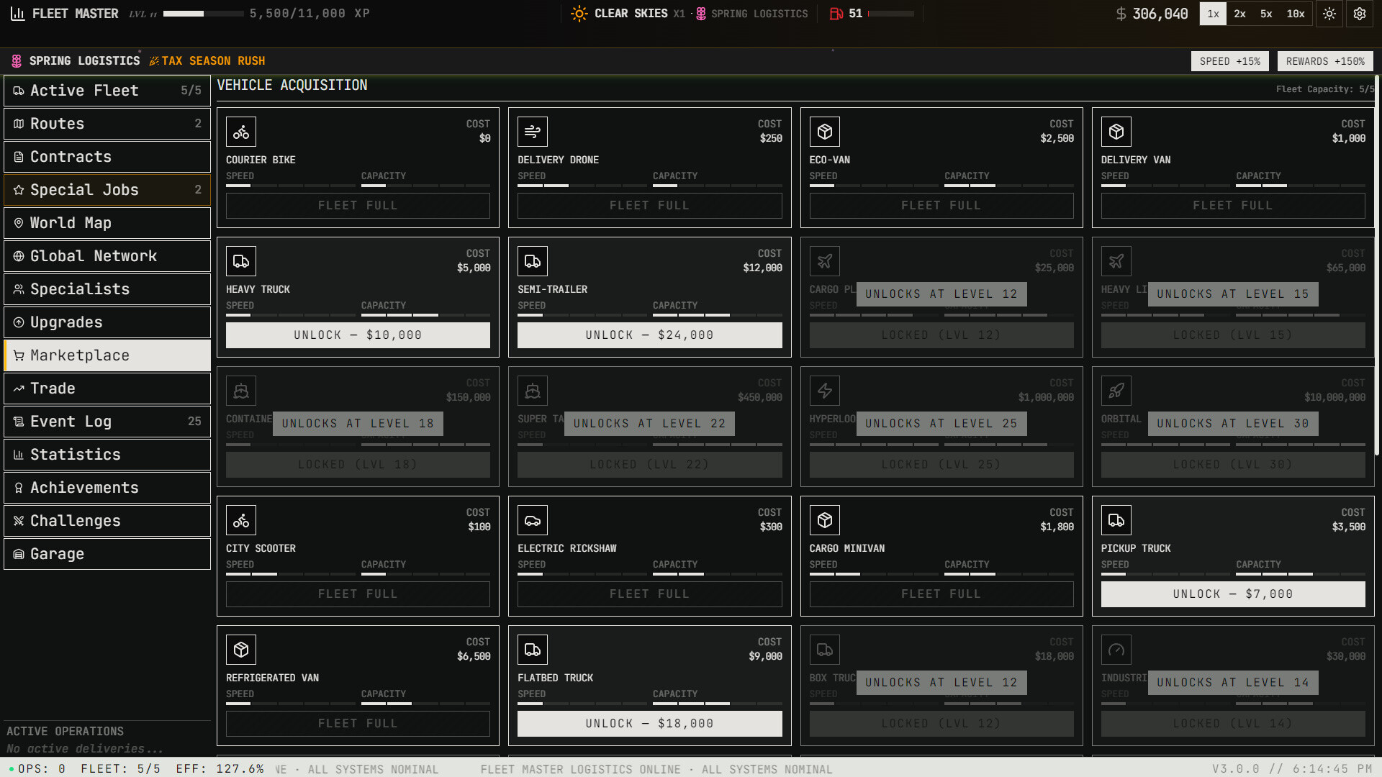The image size is (1382, 777).
Task: Open settings with the gear icon
Action: pos(1360,14)
